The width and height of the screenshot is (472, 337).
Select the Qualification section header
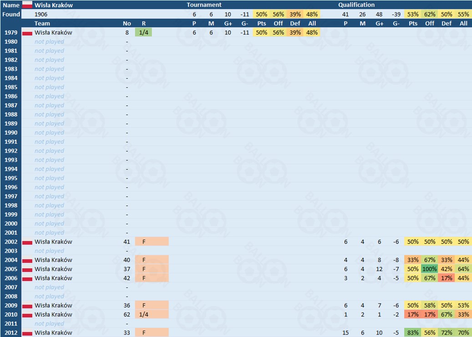pyautogui.click(x=356, y=5)
